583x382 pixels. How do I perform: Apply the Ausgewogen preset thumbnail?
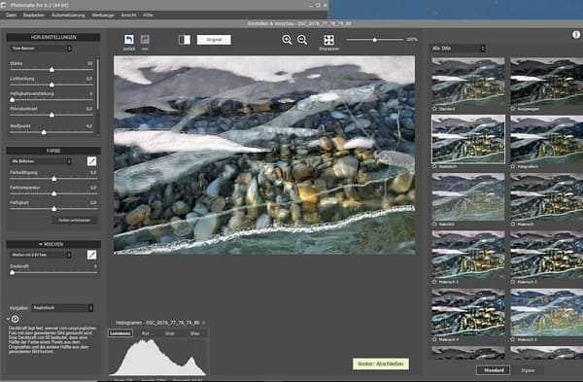546,81
